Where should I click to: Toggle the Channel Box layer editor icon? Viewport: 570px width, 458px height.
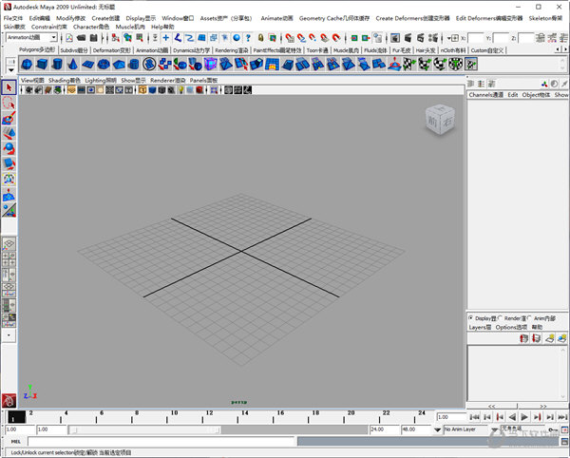pos(491,84)
